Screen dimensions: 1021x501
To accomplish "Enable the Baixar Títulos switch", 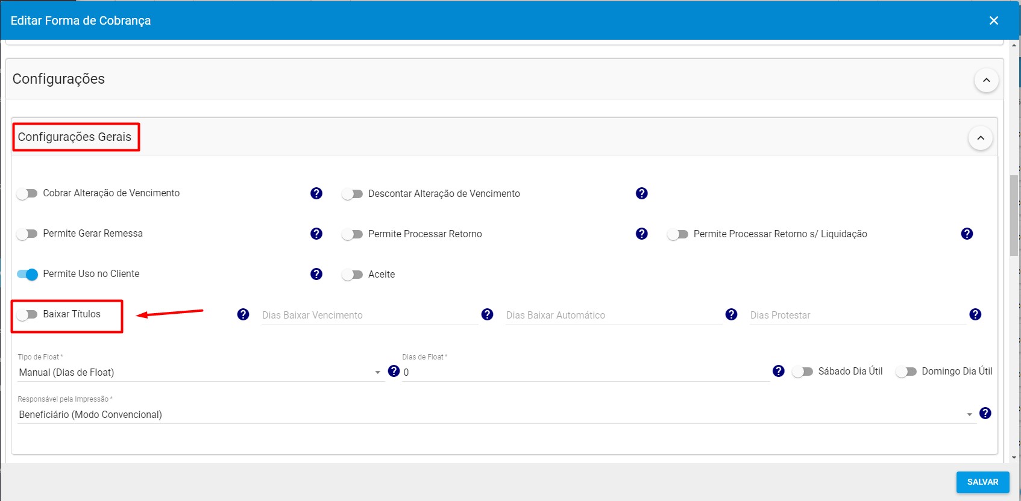I will tap(27, 314).
